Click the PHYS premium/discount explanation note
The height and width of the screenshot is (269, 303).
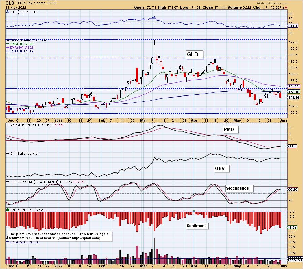(60, 236)
